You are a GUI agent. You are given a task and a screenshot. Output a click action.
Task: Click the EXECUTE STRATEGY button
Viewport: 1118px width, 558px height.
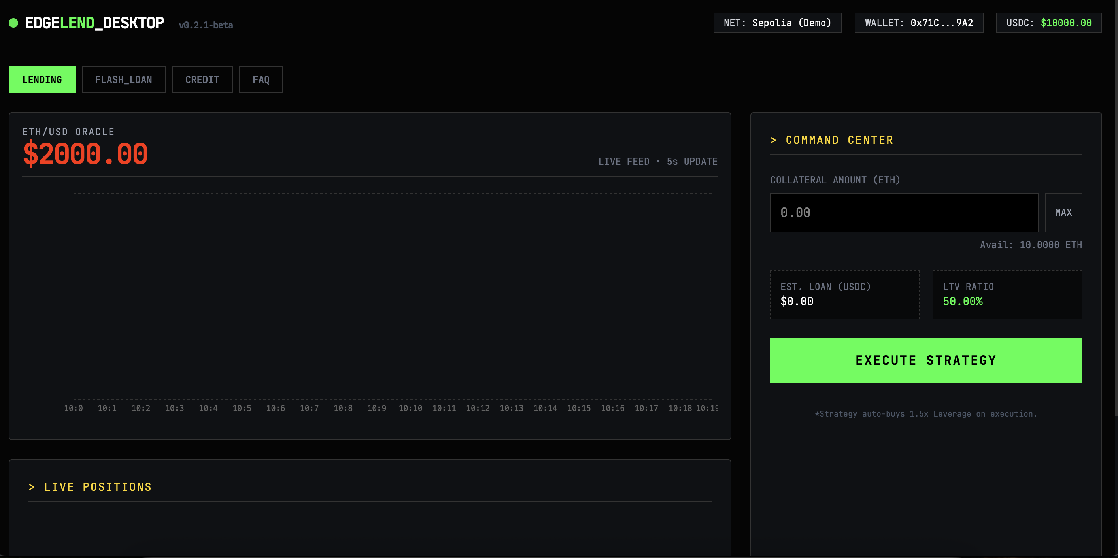click(926, 360)
